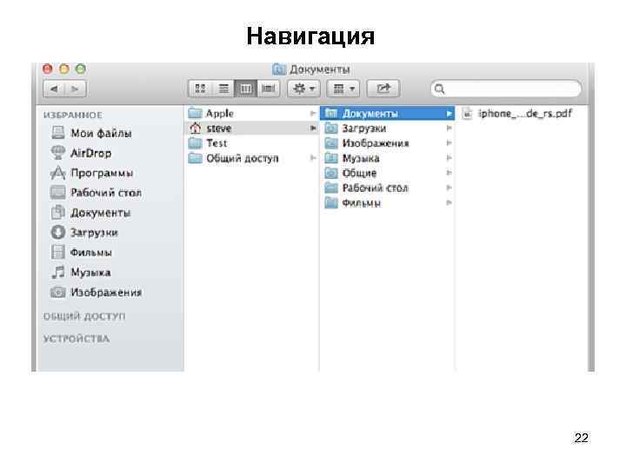Image resolution: width=626 pixels, height=469 pixels.
Task: Select the Общий доступ folder in column
Action: [x=252, y=158]
